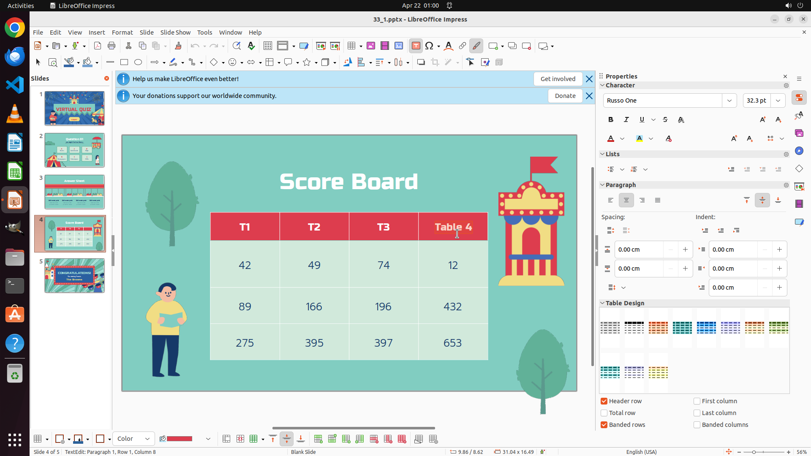Uncheck the Header row checkbox
The image size is (811, 456).
pos(604,401)
